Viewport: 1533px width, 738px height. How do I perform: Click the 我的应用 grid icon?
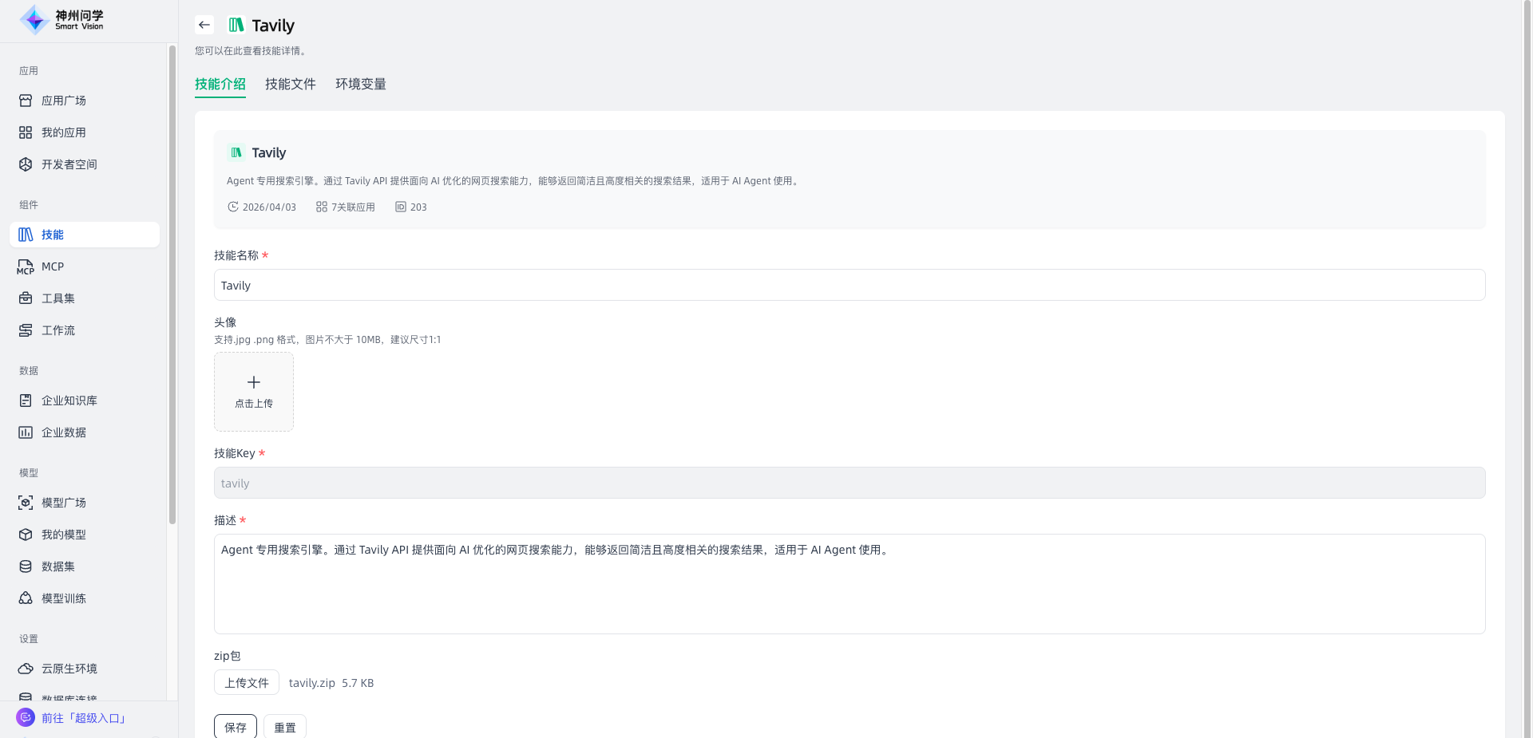(x=26, y=132)
